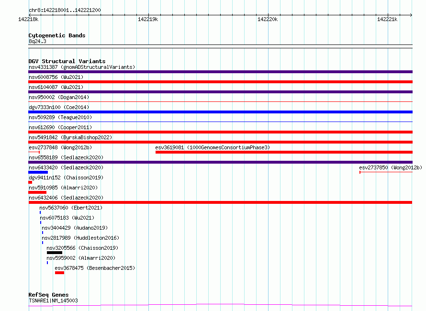
Task: Open the nsv6433420 (Sedlazeck2020) label
Action: [x=66, y=167]
